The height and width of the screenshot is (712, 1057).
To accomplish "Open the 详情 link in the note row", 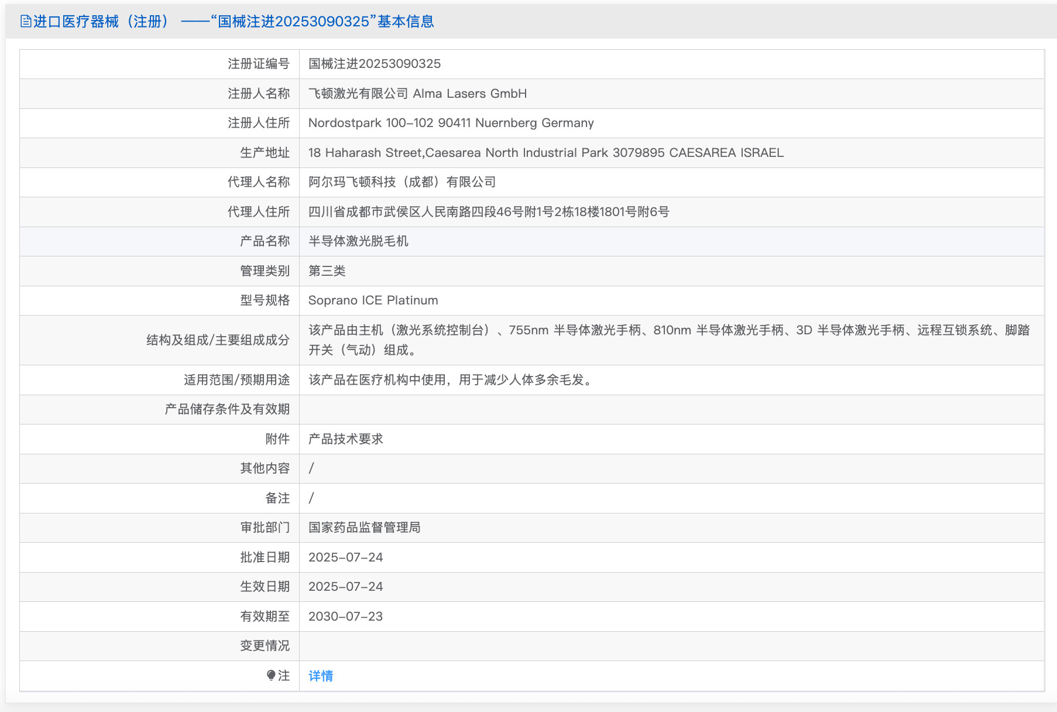I will tap(321, 676).
